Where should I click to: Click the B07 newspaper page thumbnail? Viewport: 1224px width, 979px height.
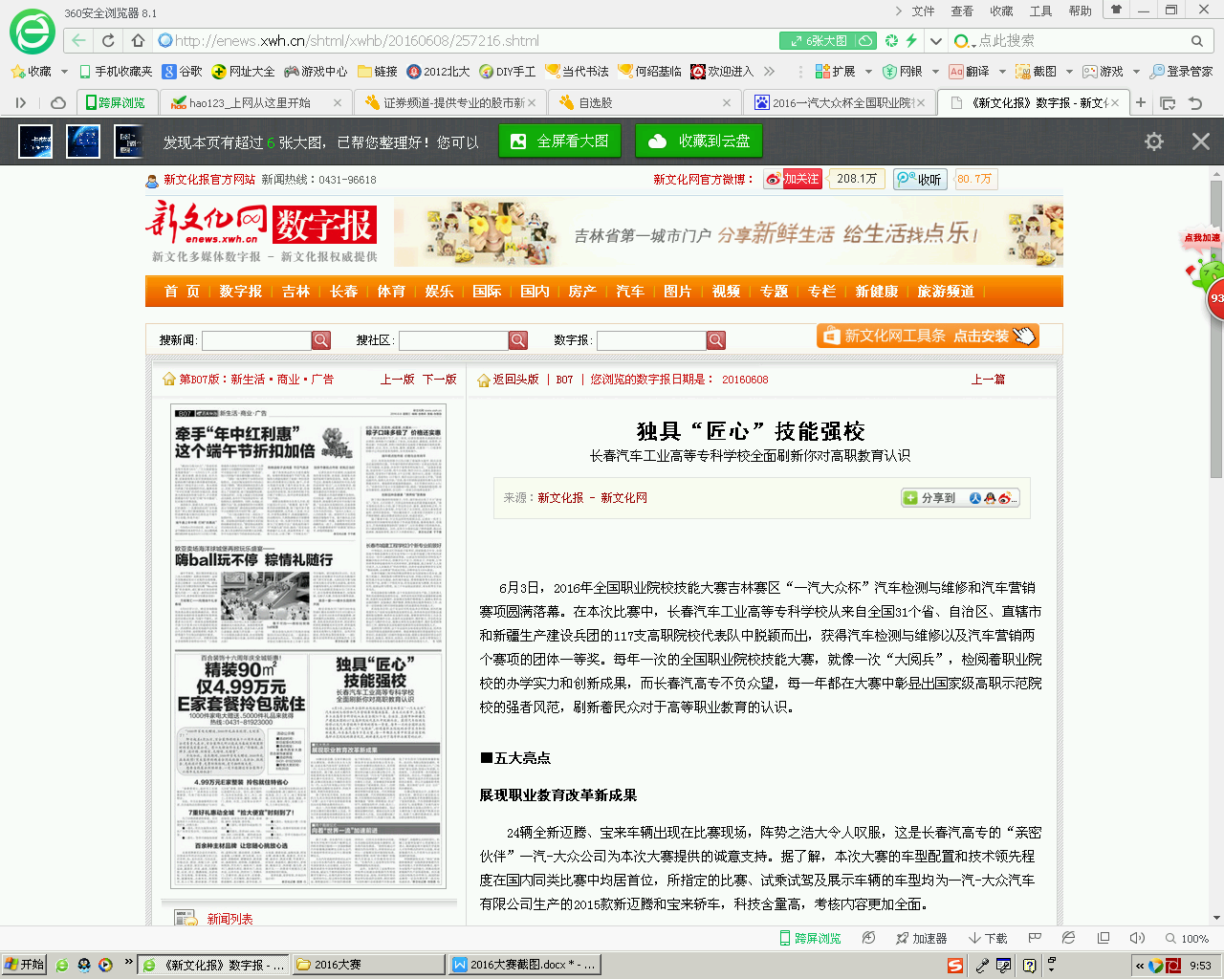click(x=308, y=646)
